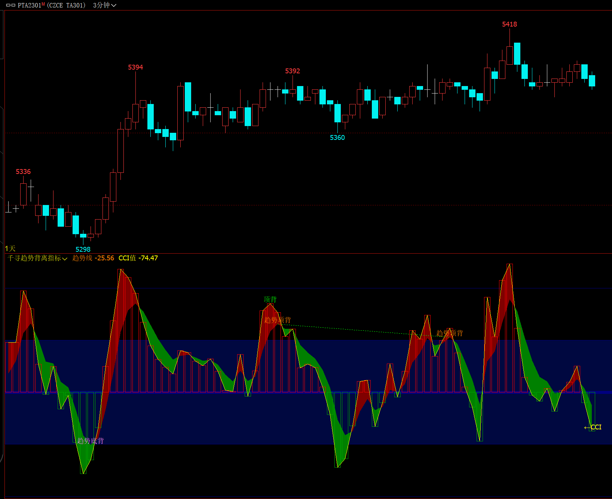Click the 5298 low price label
612x499 pixels.
[83, 249]
